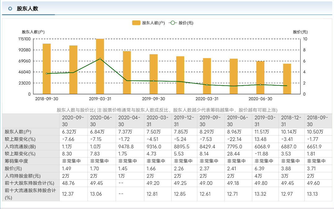The height and width of the screenshot is (209, 334).
Task: Click the 股东人数 section tab header
Action: pos(27,9)
